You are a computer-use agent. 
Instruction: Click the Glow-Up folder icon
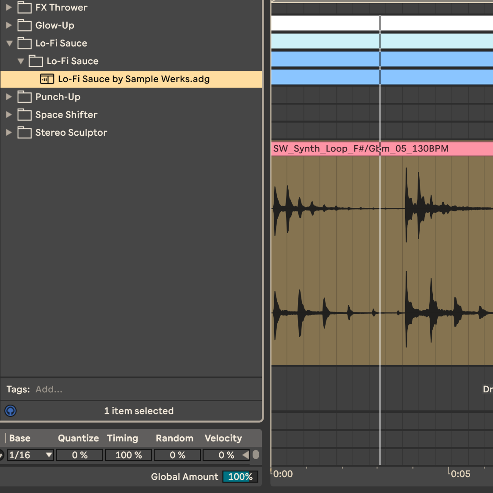pyautogui.click(x=25, y=25)
